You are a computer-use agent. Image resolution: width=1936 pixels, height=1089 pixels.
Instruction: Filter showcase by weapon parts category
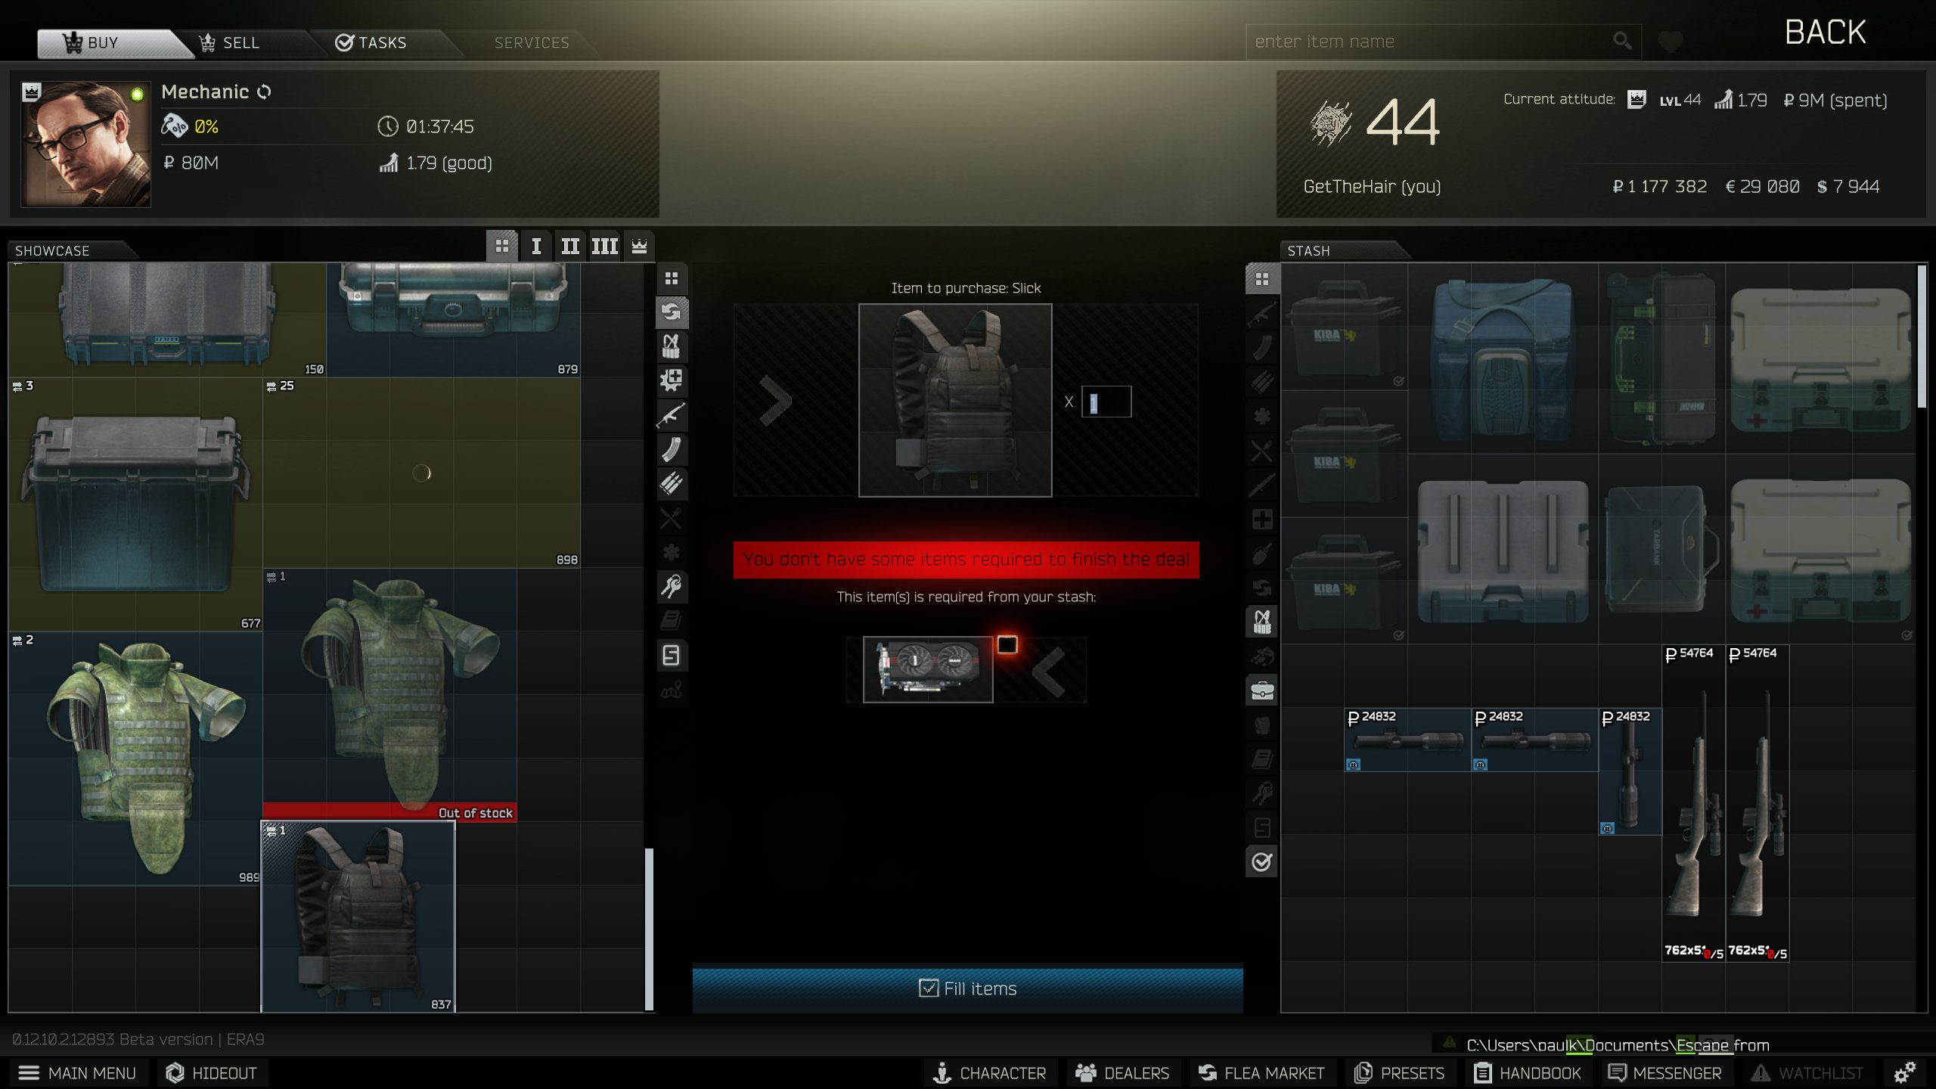(x=672, y=380)
